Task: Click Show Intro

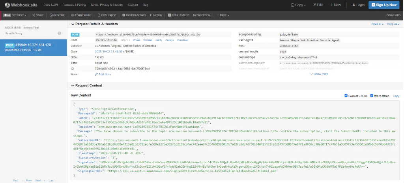Action: pyautogui.click(x=393, y=15)
